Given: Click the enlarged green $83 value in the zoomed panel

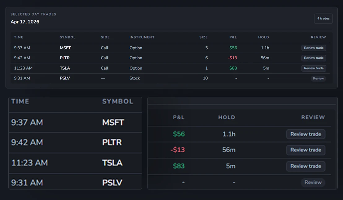Looking at the screenshot, I should 179,166.
